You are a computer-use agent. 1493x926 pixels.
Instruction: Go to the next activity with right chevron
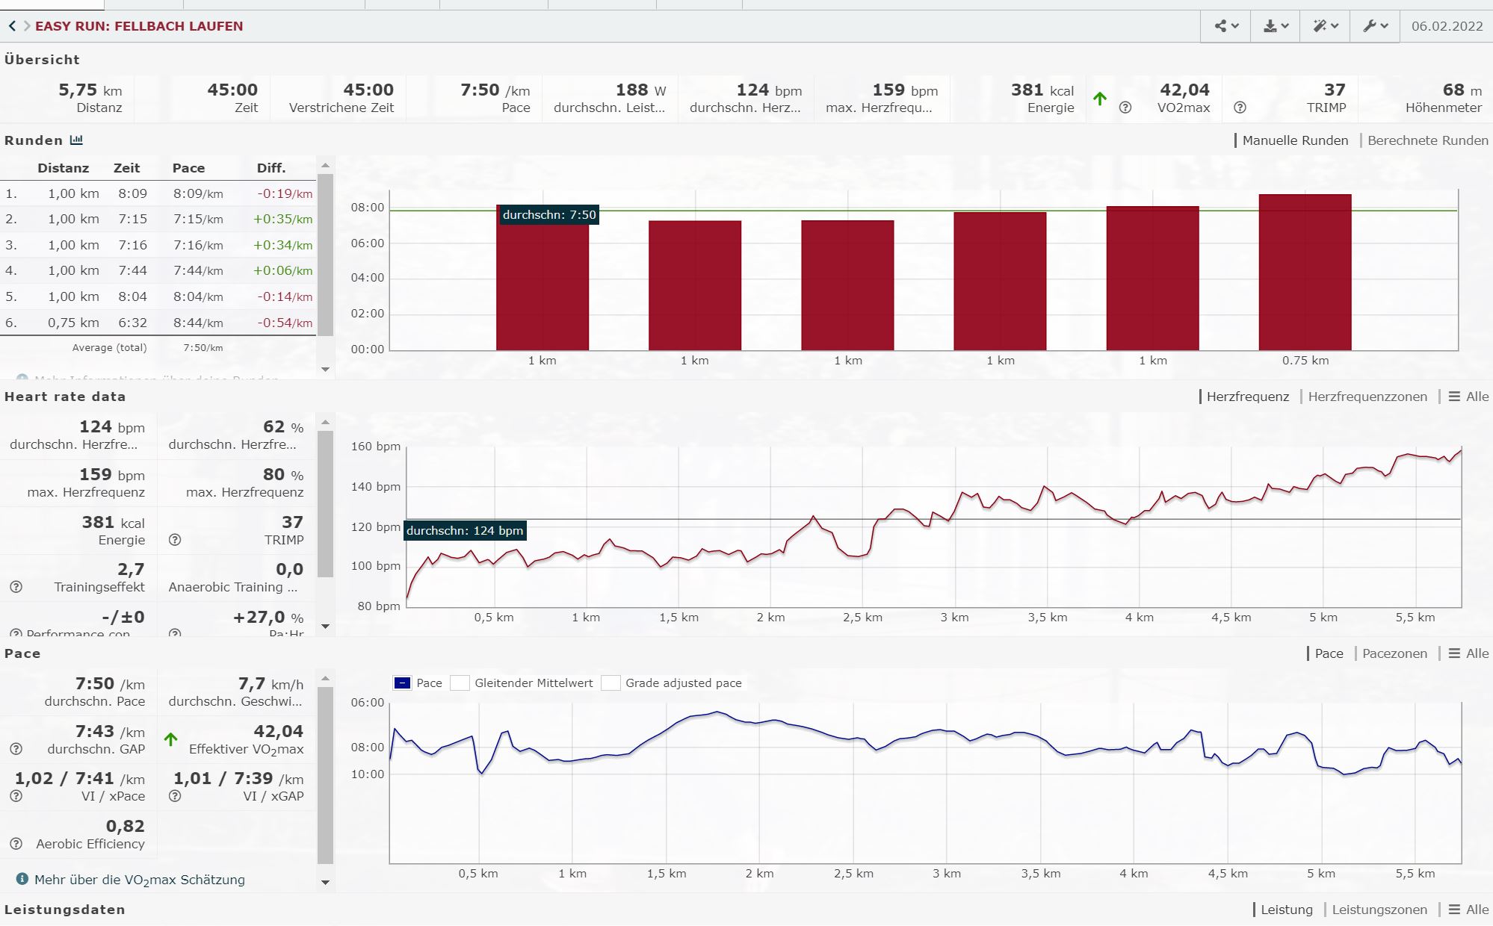[27, 26]
